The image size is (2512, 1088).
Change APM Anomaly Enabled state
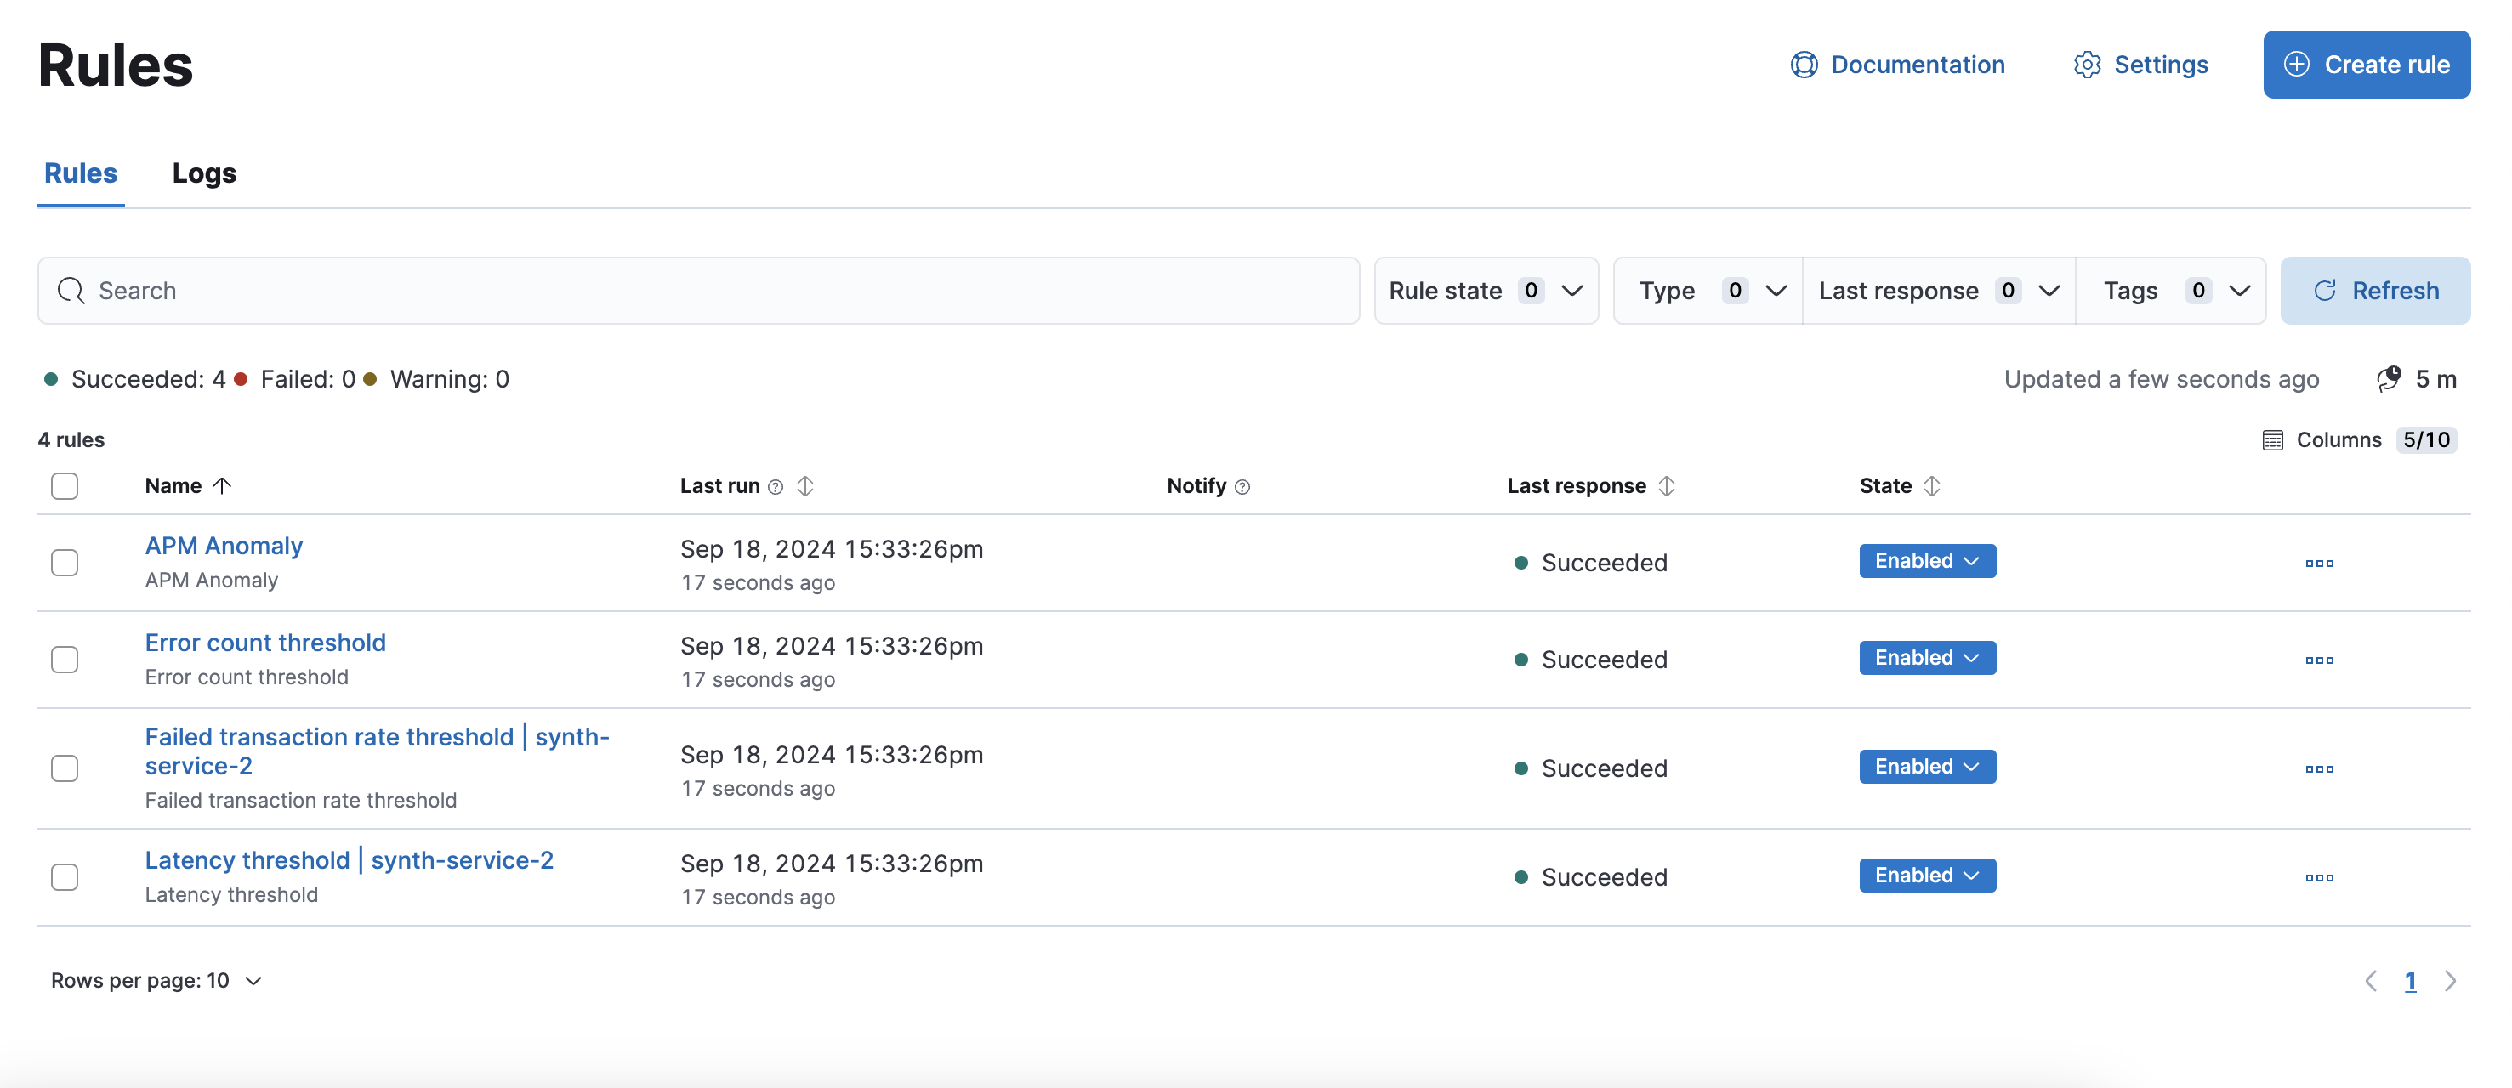tap(1927, 560)
